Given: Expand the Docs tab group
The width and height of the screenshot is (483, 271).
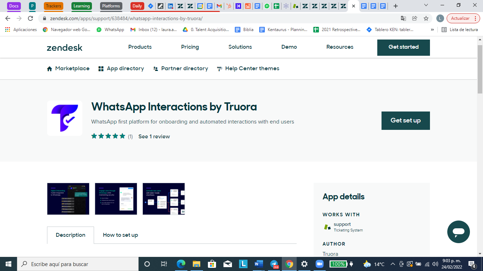Looking at the screenshot, I should (x=14, y=6).
